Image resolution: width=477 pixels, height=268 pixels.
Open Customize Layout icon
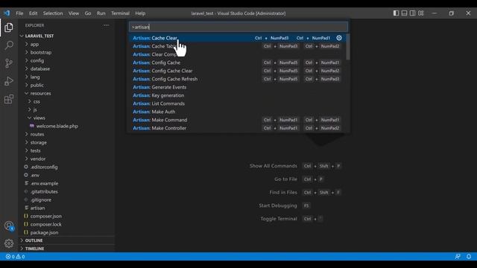(x=420, y=13)
